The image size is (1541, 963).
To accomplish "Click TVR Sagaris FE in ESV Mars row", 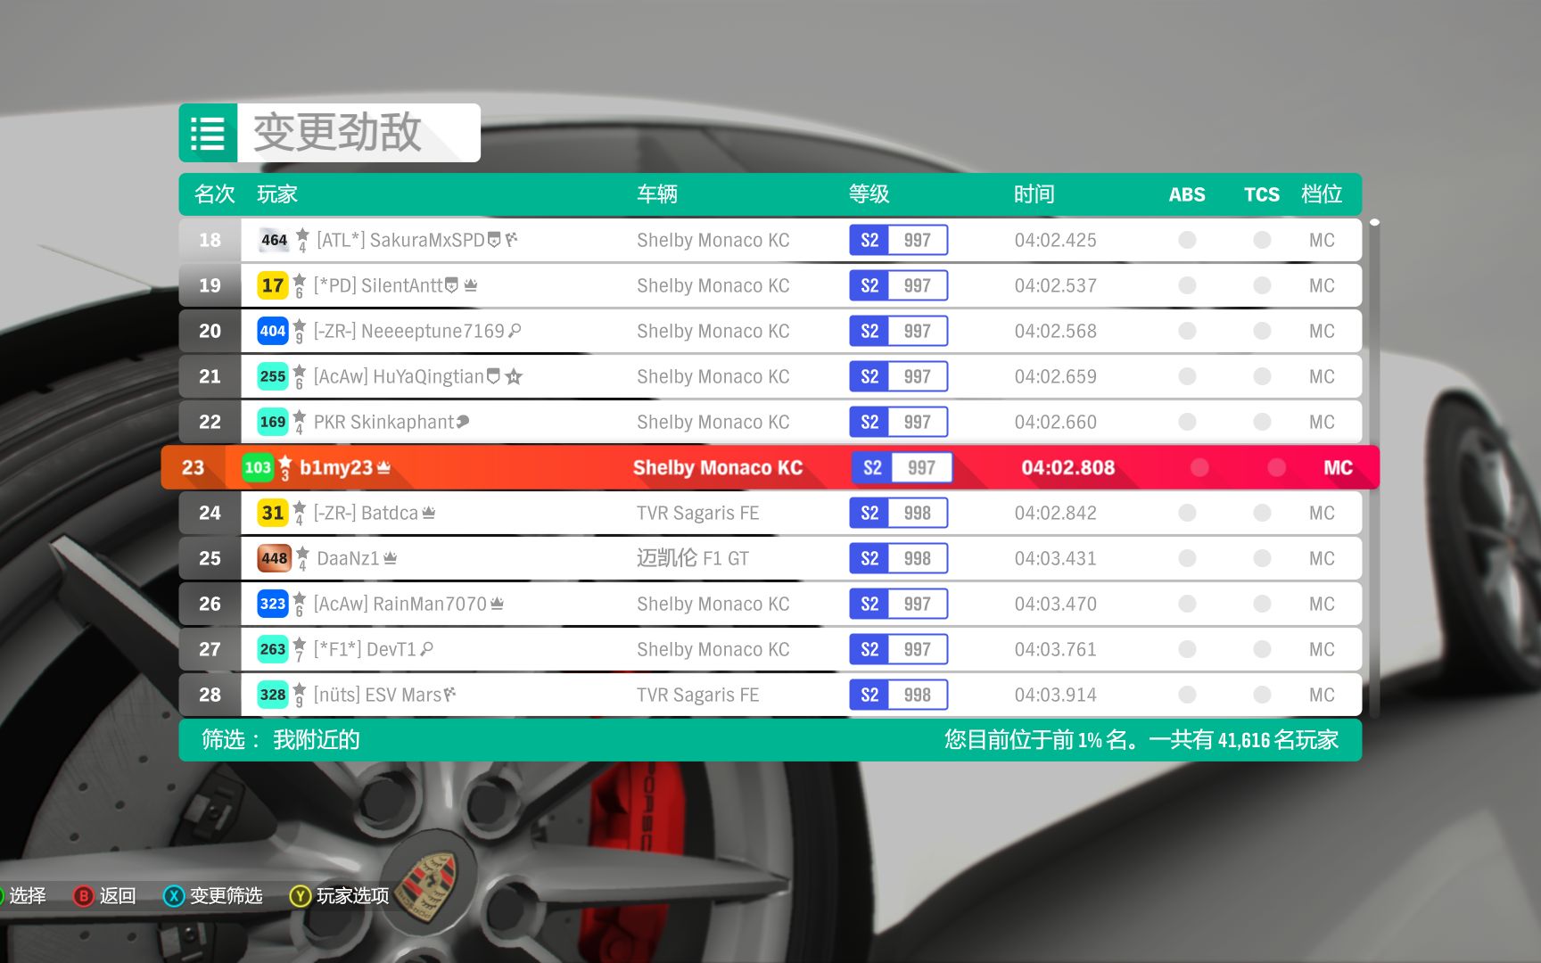I will tap(697, 695).
